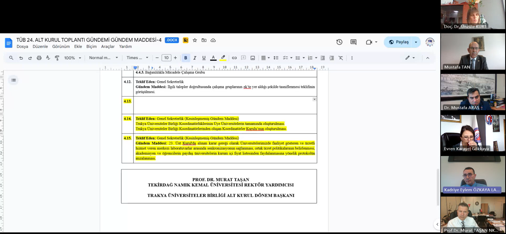Screen dimensions: 506x234
Task: Select Mustafa TAN's video tile
Action: coord(473,52)
